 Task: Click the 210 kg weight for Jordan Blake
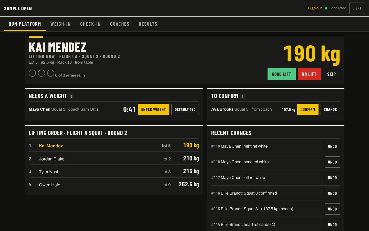coord(191,159)
